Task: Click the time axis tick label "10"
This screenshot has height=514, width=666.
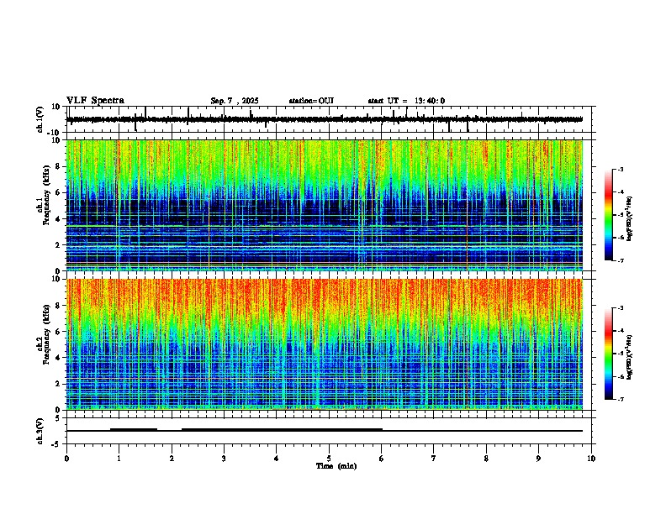Action: coord(591,459)
